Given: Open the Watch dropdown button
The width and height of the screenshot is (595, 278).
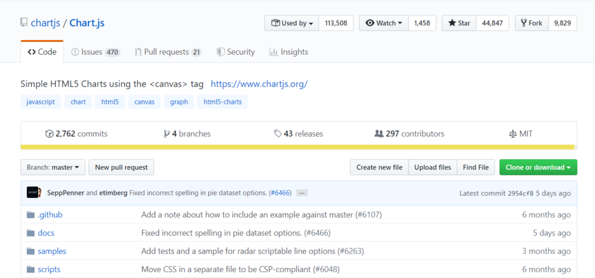Looking at the screenshot, I should tap(384, 23).
